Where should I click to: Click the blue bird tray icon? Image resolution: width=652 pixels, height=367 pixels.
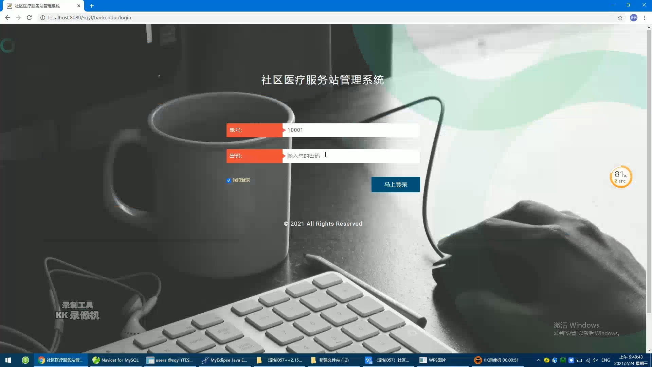coord(571,360)
